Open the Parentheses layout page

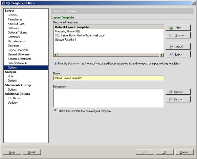click(x=15, y=19)
